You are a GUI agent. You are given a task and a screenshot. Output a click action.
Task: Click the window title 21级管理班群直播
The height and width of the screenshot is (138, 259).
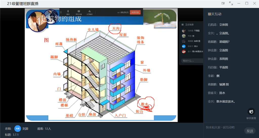[x=23, y=4]
